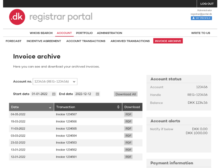Download PDF for Invoice 1234567
Viewport: 220px width, 168px height.
tap(128, 114)
